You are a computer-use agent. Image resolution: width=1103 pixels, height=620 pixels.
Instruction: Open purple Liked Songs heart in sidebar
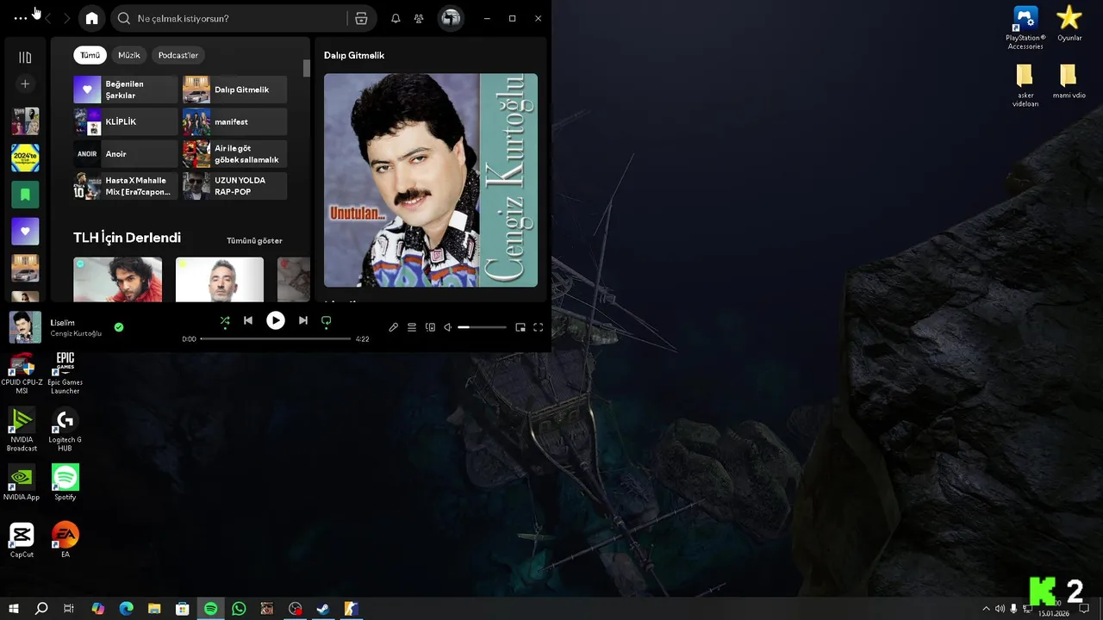(x=25, y=231)
